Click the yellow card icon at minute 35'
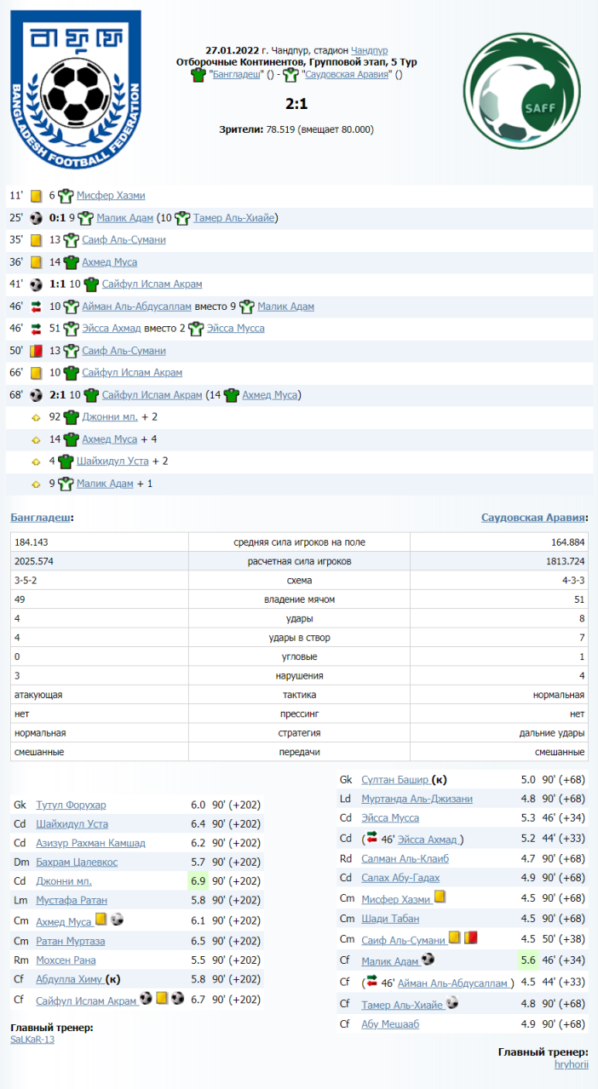 (37, 240)
